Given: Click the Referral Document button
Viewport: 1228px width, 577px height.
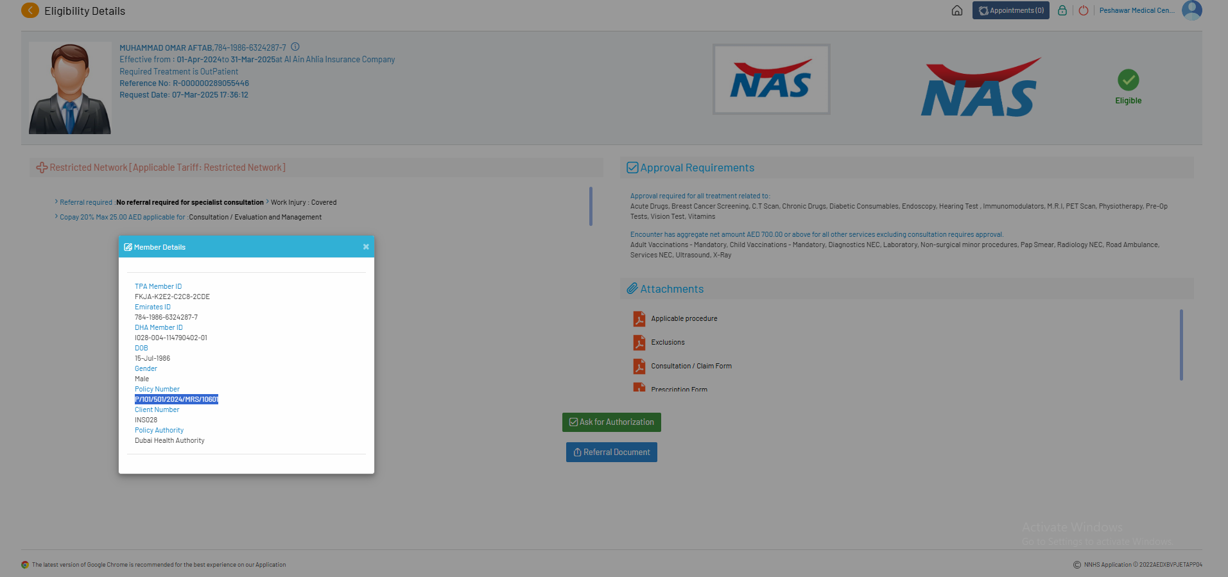Looking at the screenshot, I should (x=611, y=452).
